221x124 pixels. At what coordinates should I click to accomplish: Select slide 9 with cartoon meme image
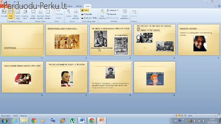[155, 77]
